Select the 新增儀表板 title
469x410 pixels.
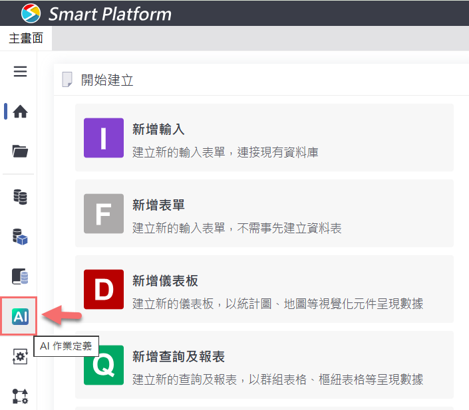click(165, 281)
